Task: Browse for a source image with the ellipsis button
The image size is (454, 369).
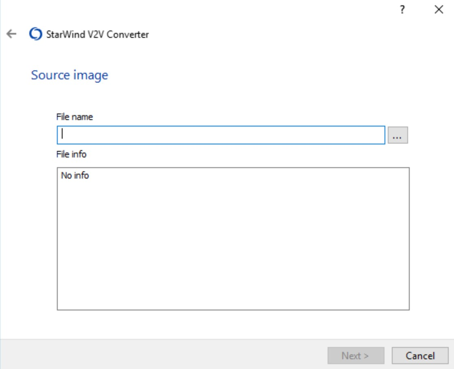Action: point(398,135)
